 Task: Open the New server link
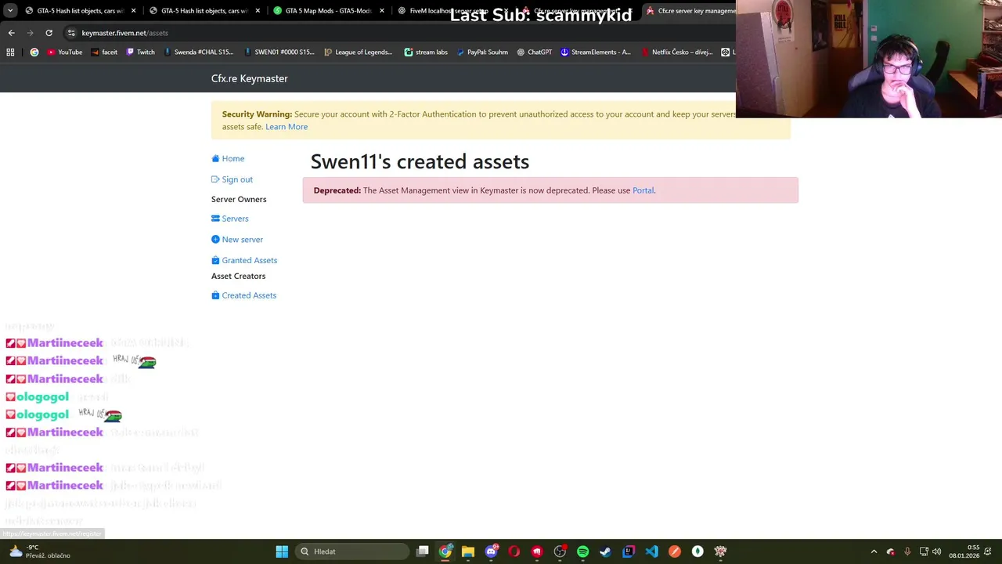click(237, 240)
